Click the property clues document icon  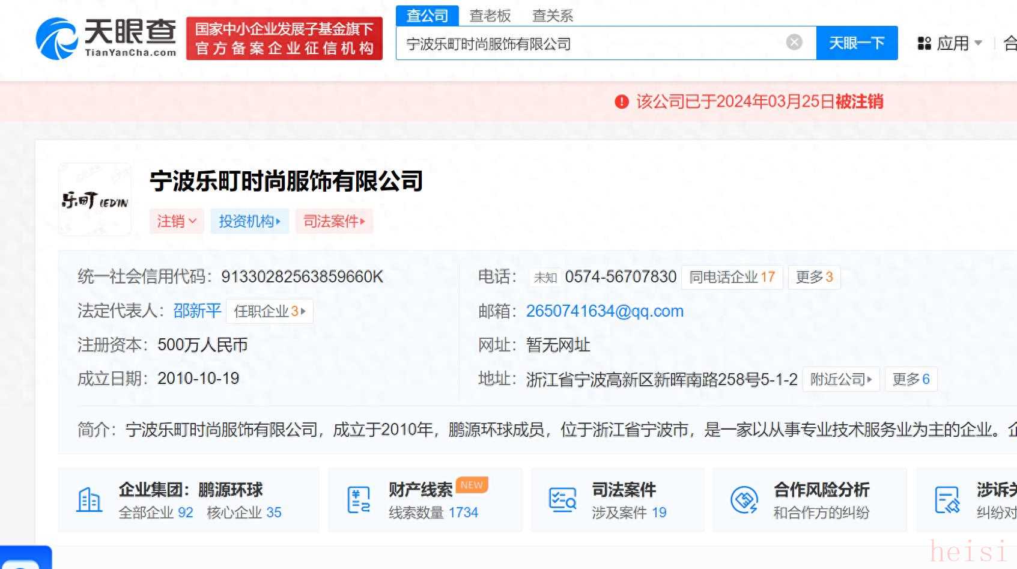[x=359, y=500]
